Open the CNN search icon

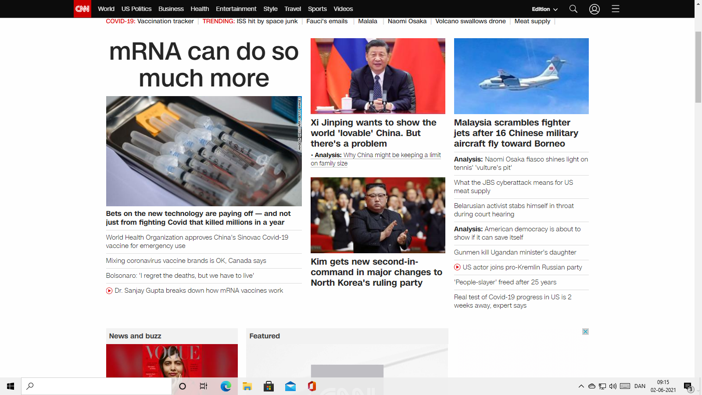coord(573,9)
